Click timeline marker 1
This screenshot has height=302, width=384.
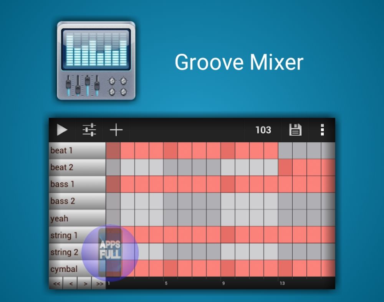[x=109, y=284]
